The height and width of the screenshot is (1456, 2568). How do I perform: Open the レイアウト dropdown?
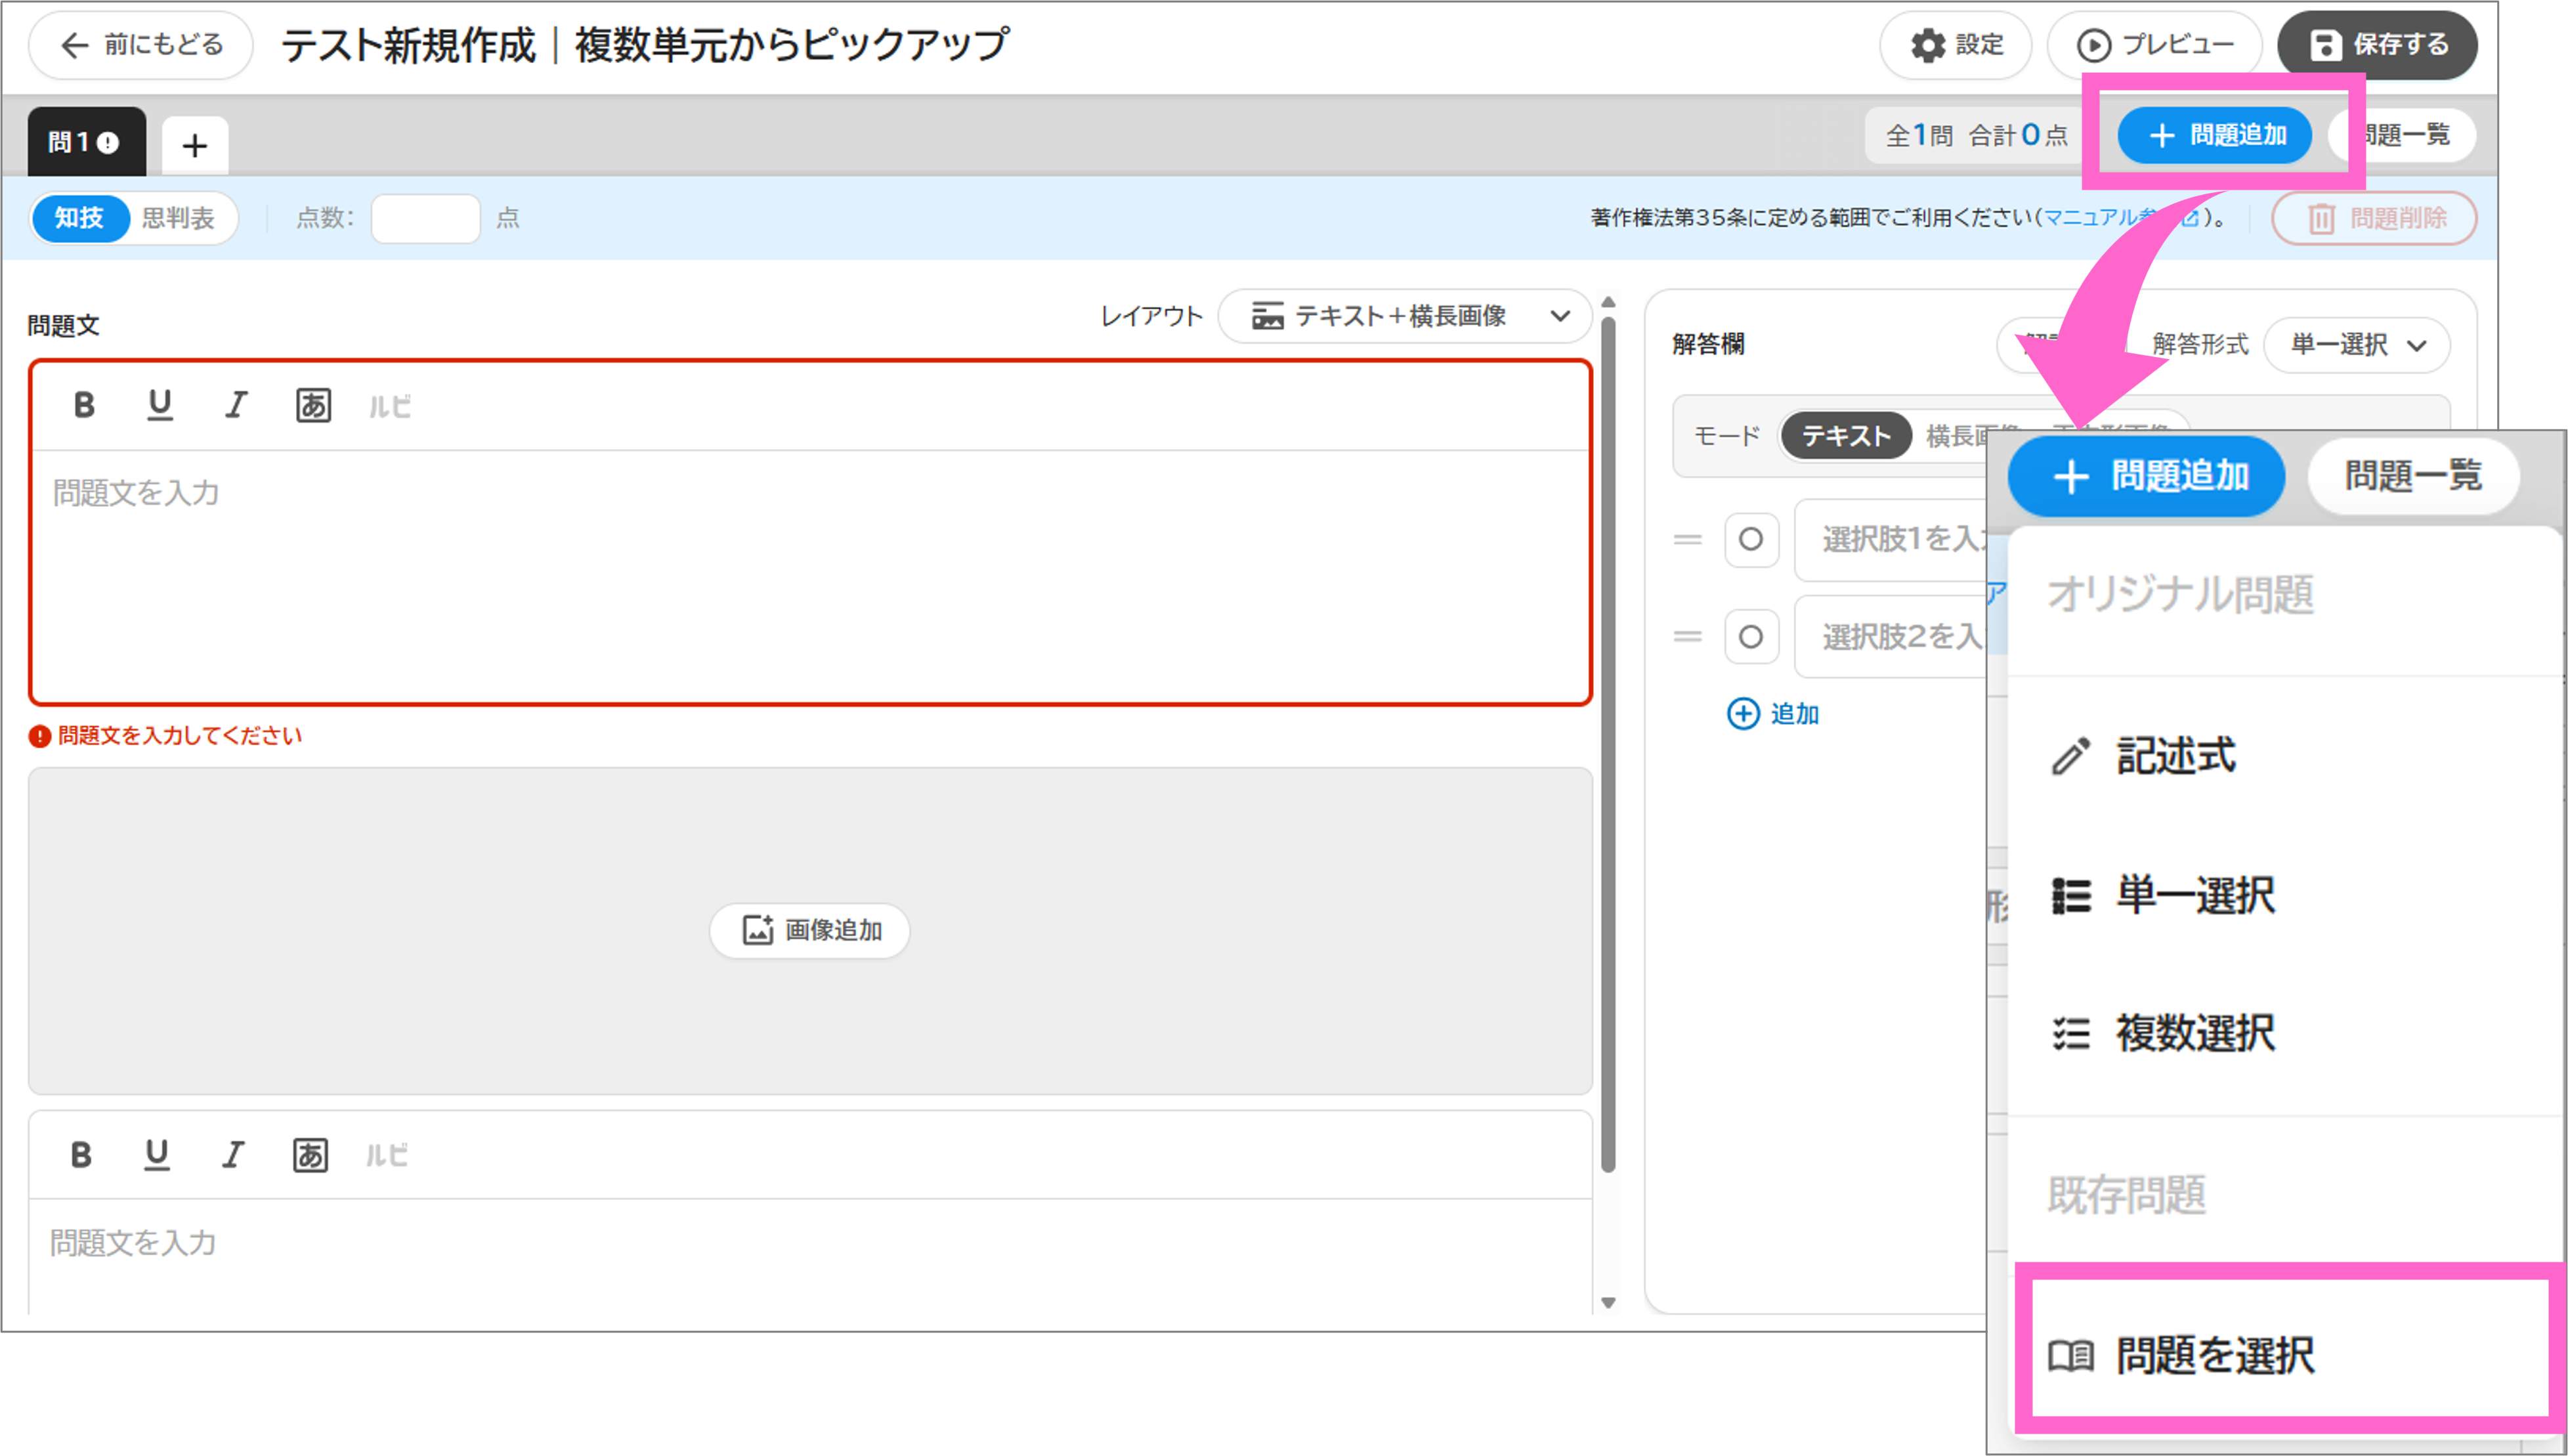pos(1405,317)
